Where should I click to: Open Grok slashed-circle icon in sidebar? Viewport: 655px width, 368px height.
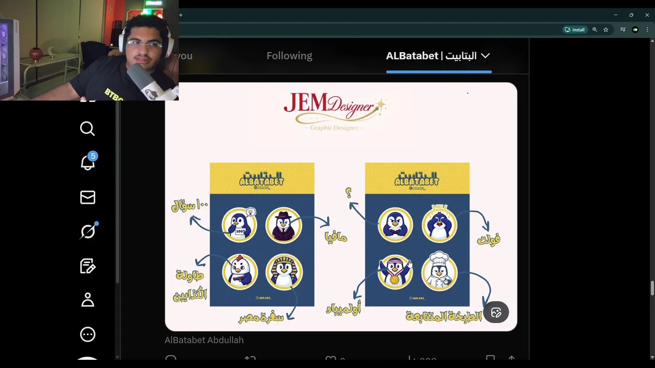88,232
